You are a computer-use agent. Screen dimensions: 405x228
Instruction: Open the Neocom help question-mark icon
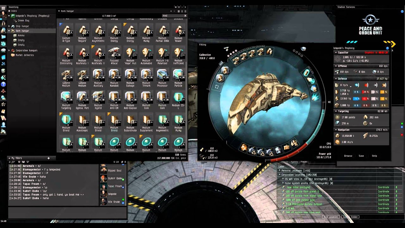pos(3,84)
